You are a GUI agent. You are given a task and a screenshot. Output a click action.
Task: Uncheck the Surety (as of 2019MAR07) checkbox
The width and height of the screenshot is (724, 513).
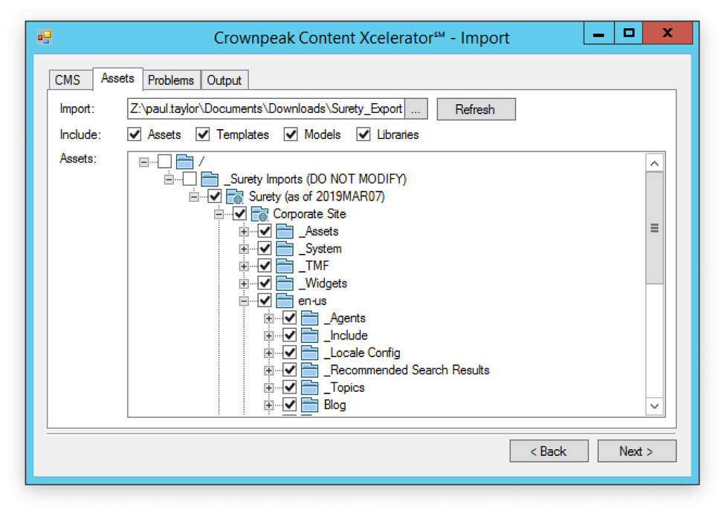click(x=214, y=197)
